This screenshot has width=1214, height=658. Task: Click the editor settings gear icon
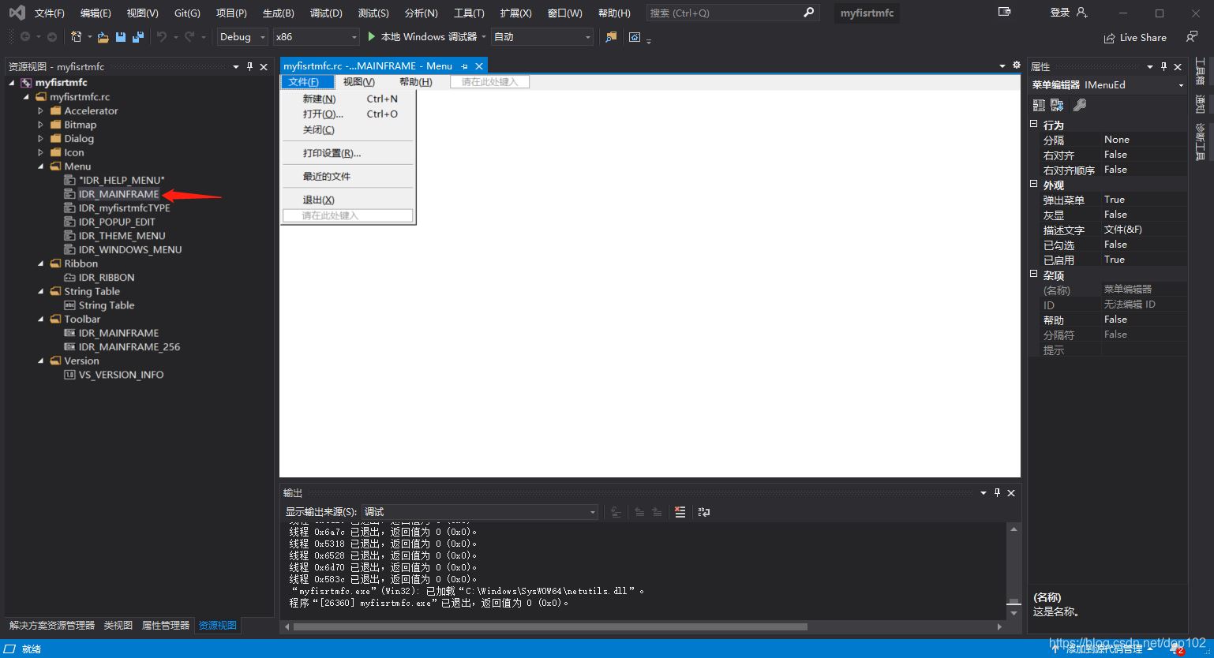(x=1016, y=65)
